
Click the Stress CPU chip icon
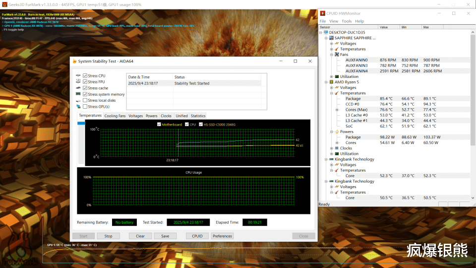point(78,75)
